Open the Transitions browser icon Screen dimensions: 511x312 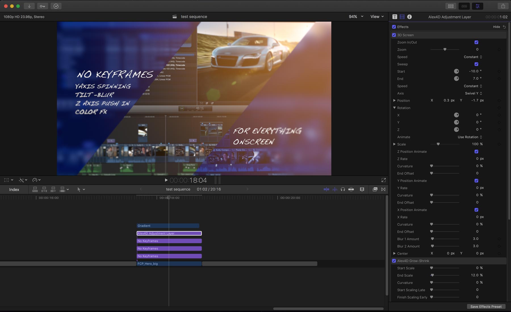point(383,189)
